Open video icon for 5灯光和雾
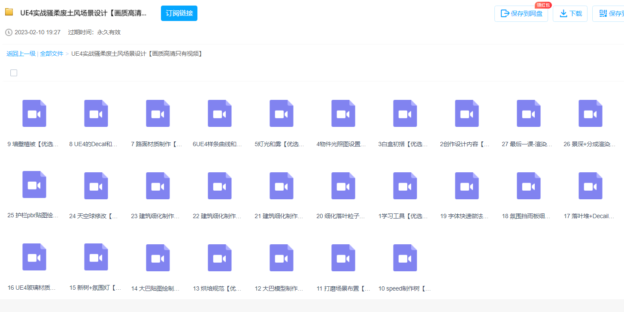The height and width of the screenshot is (312, 624). point(281,113)
